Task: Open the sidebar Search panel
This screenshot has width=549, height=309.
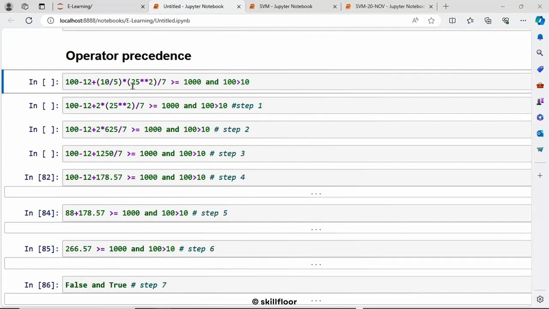Action: 540,53
